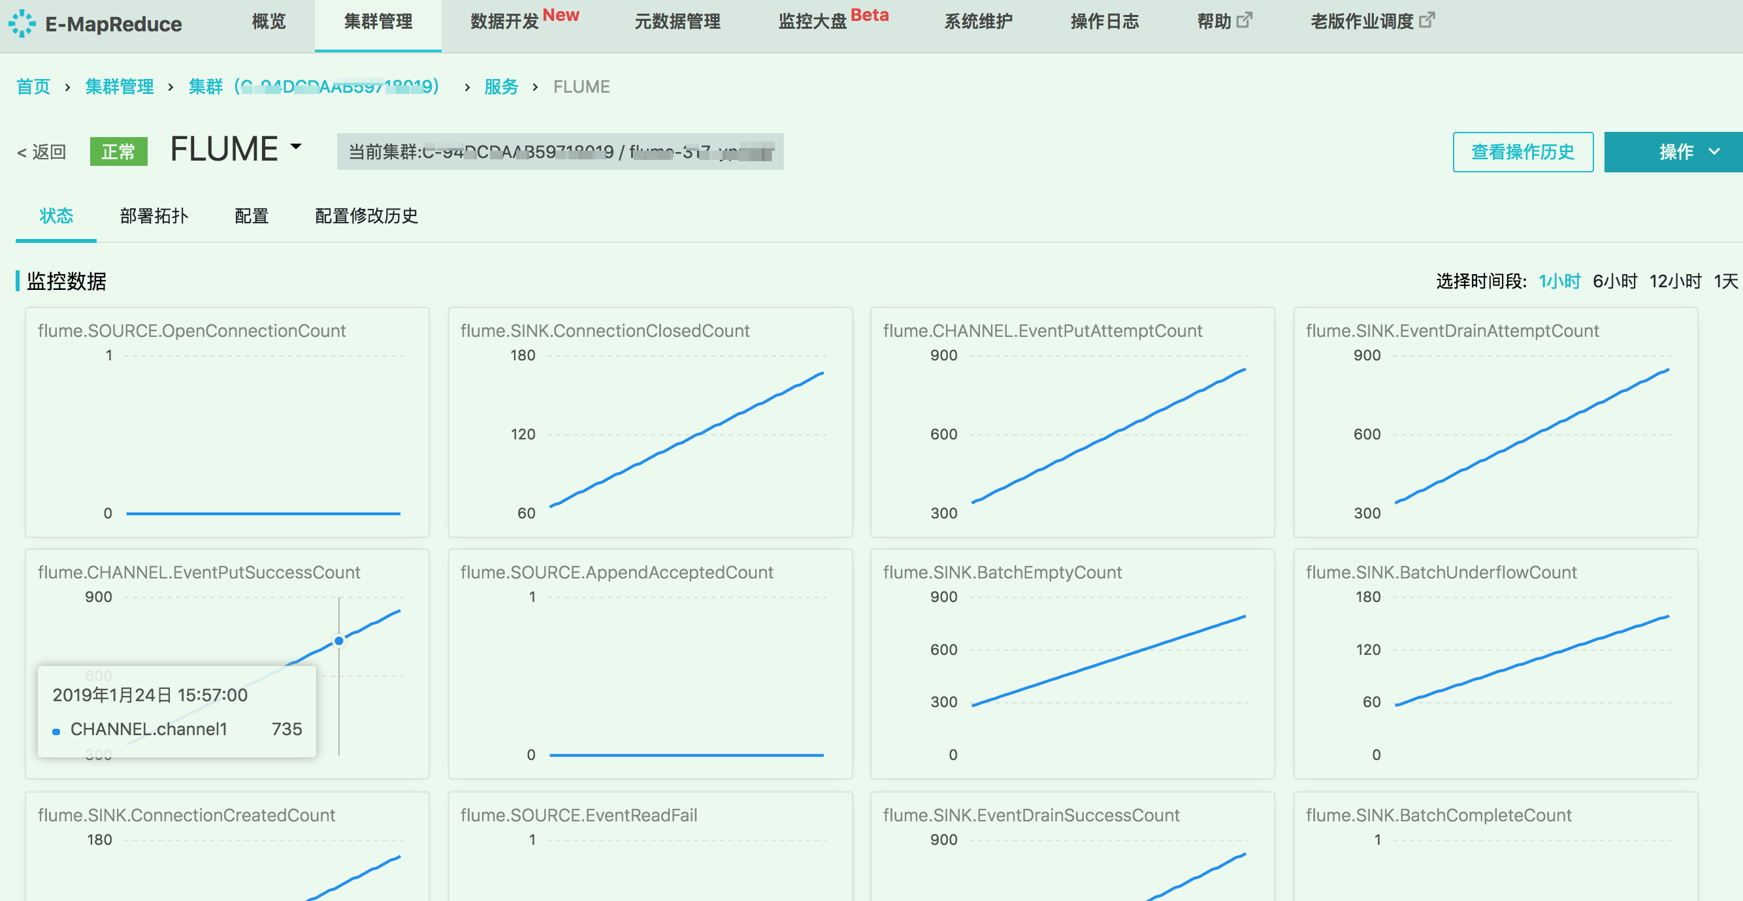The height and width of the screenshot is (901, 1743).
Task: Click the flume.SINK.BatchEmptyCount chart
Action: point(1072,663)
